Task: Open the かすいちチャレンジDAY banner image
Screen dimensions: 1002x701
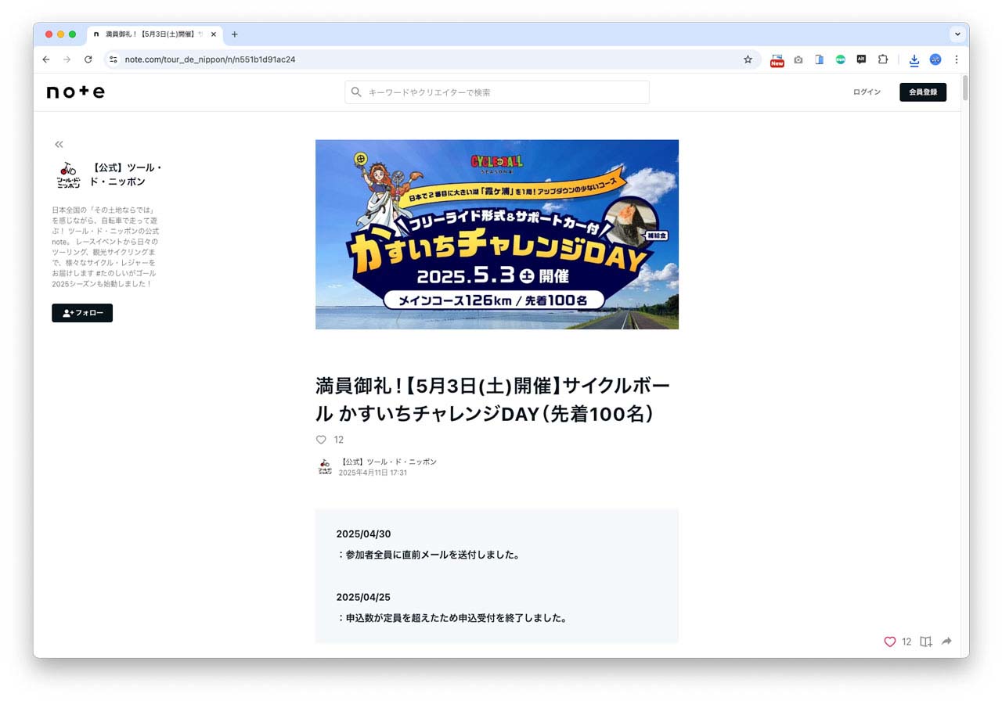Action: tap(497, 235)
